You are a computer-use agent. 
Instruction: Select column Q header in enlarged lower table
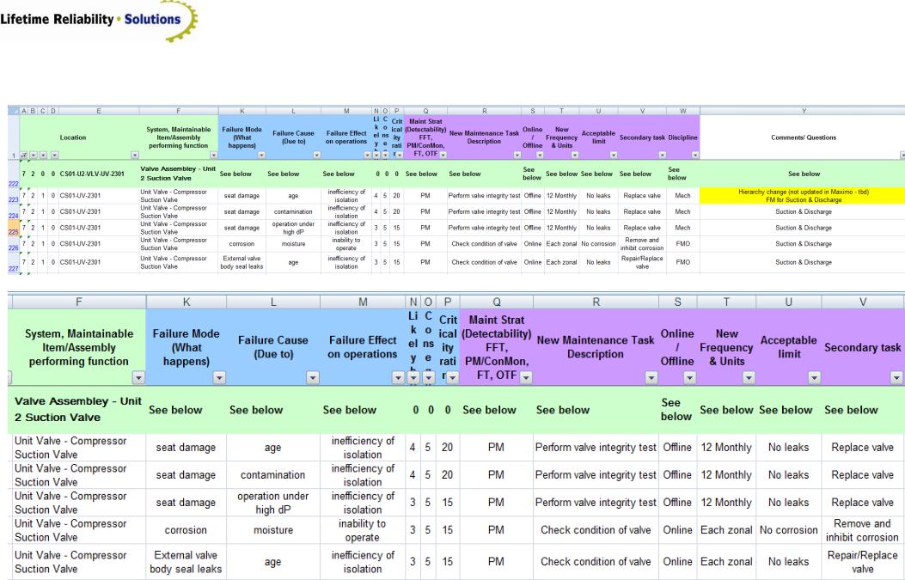[497, 302]
